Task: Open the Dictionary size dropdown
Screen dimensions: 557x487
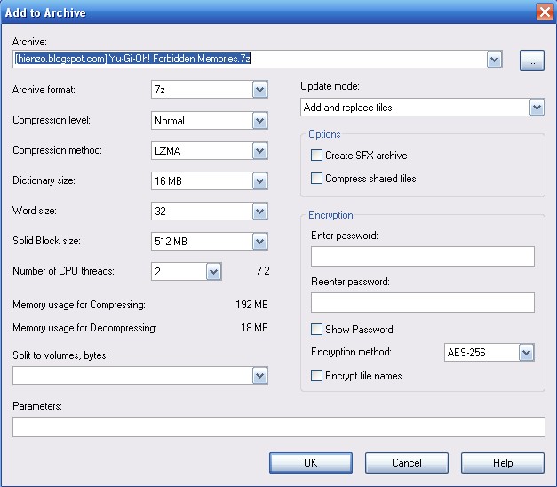Action: (x=259, y=181)
